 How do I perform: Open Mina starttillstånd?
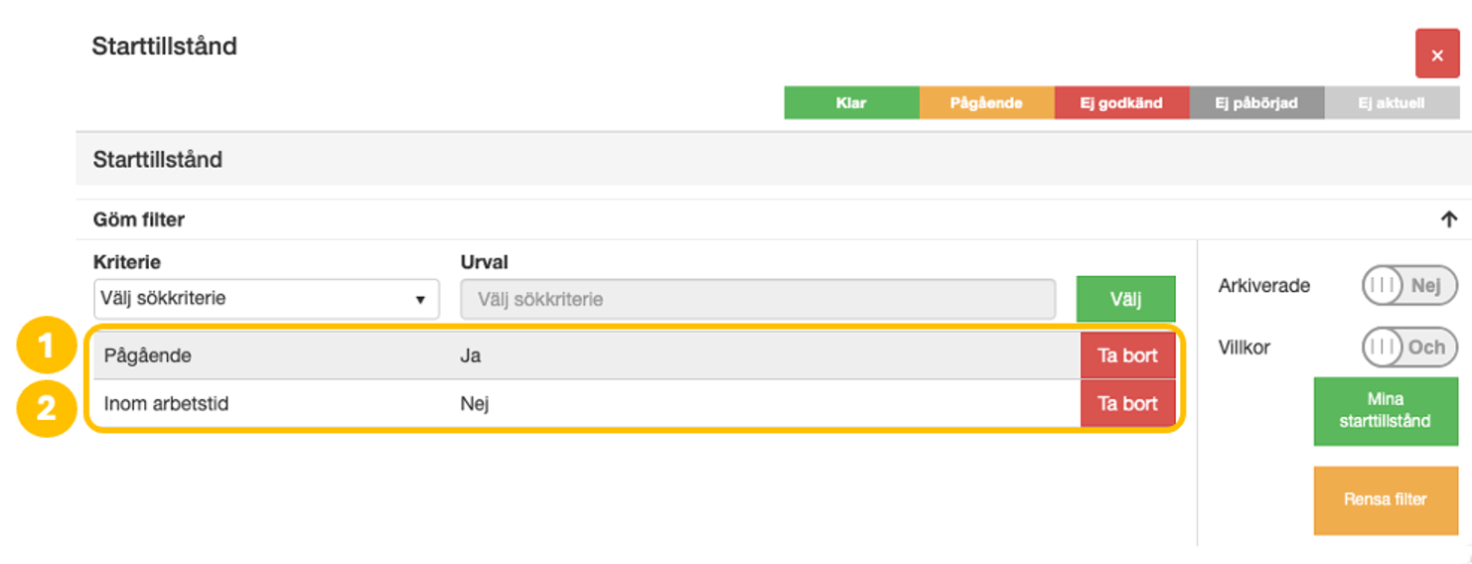tap(1386, 410)
